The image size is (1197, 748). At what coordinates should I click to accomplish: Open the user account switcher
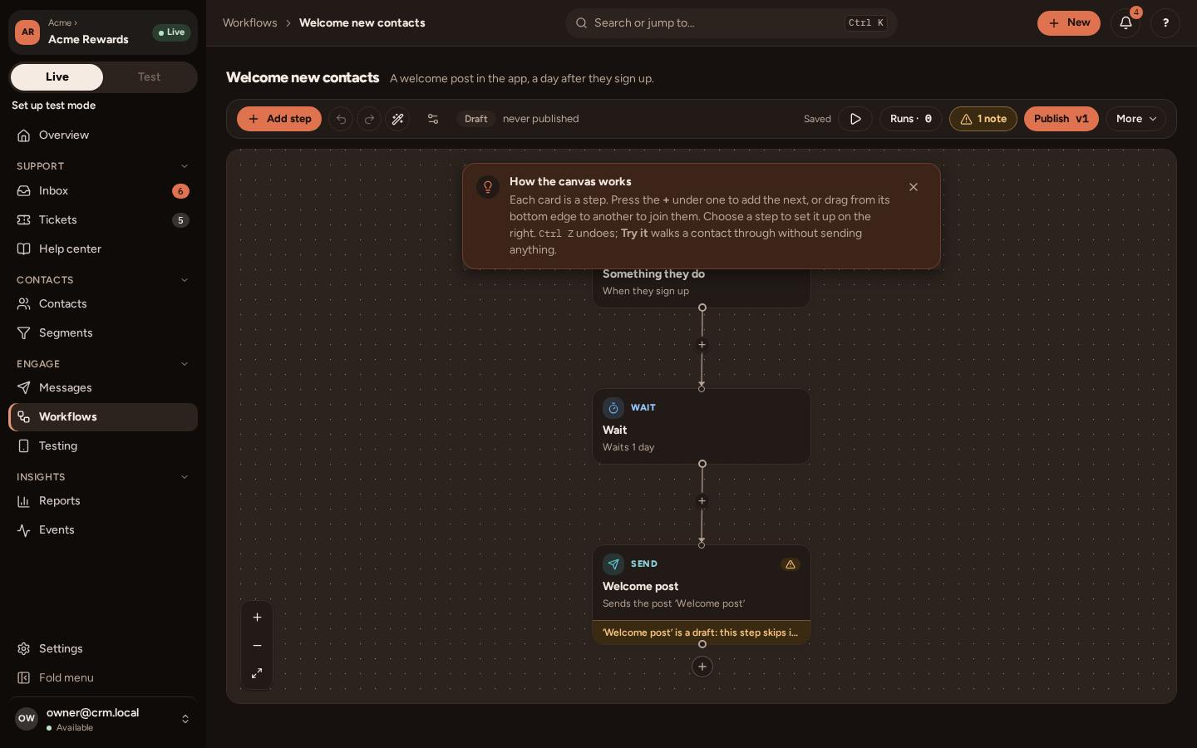click(x=103, y=719)
